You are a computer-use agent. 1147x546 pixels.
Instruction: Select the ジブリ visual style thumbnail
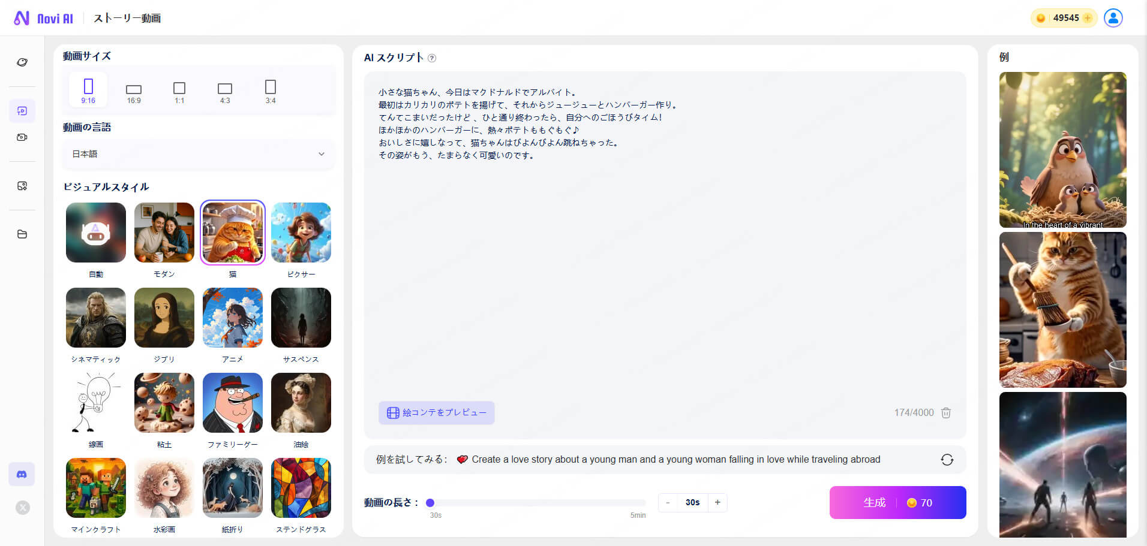pos(164,318)
